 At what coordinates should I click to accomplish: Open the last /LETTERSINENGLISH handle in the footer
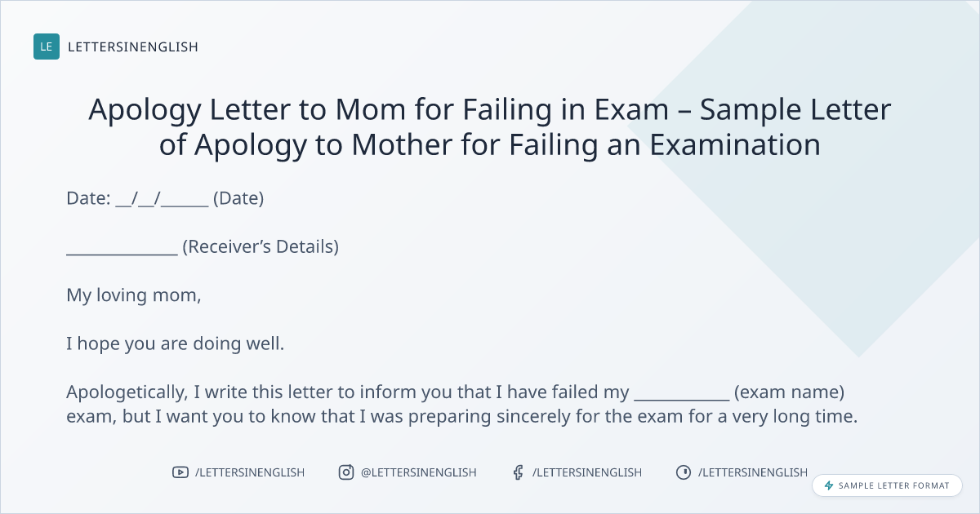click(753, 472)
